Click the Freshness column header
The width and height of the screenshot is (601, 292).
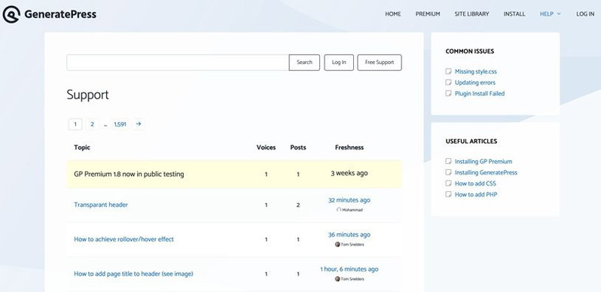pyautogui.click(x=349, y=148)
